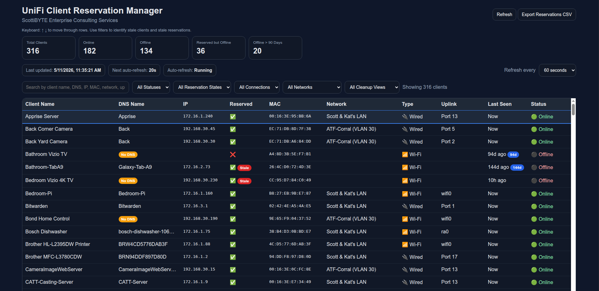599x291 pixels.
Task: Export Reservations CSV
Action: pyautogui.click(x=546, y=14)
